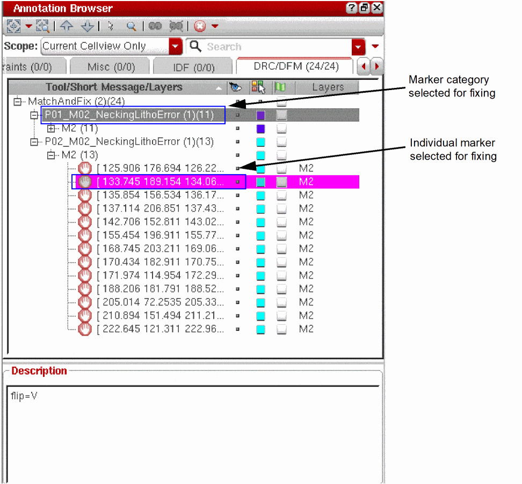This screenshot has width=522, height=484.
Task: Click the stop-hand icon of the 142.706 marker
Action: point(85,222)
